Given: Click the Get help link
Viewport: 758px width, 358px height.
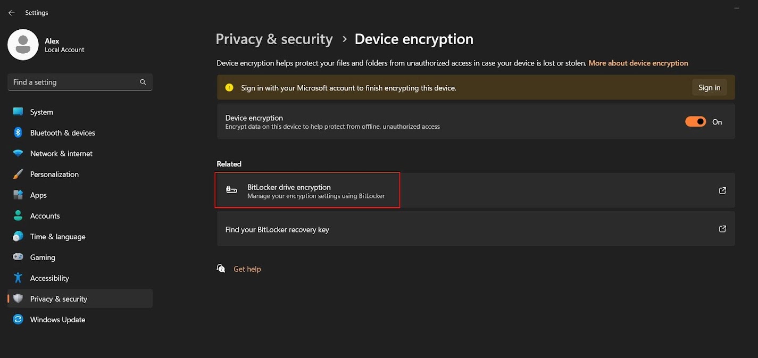Looking at the screenshot, I should [x=247, y=269].
